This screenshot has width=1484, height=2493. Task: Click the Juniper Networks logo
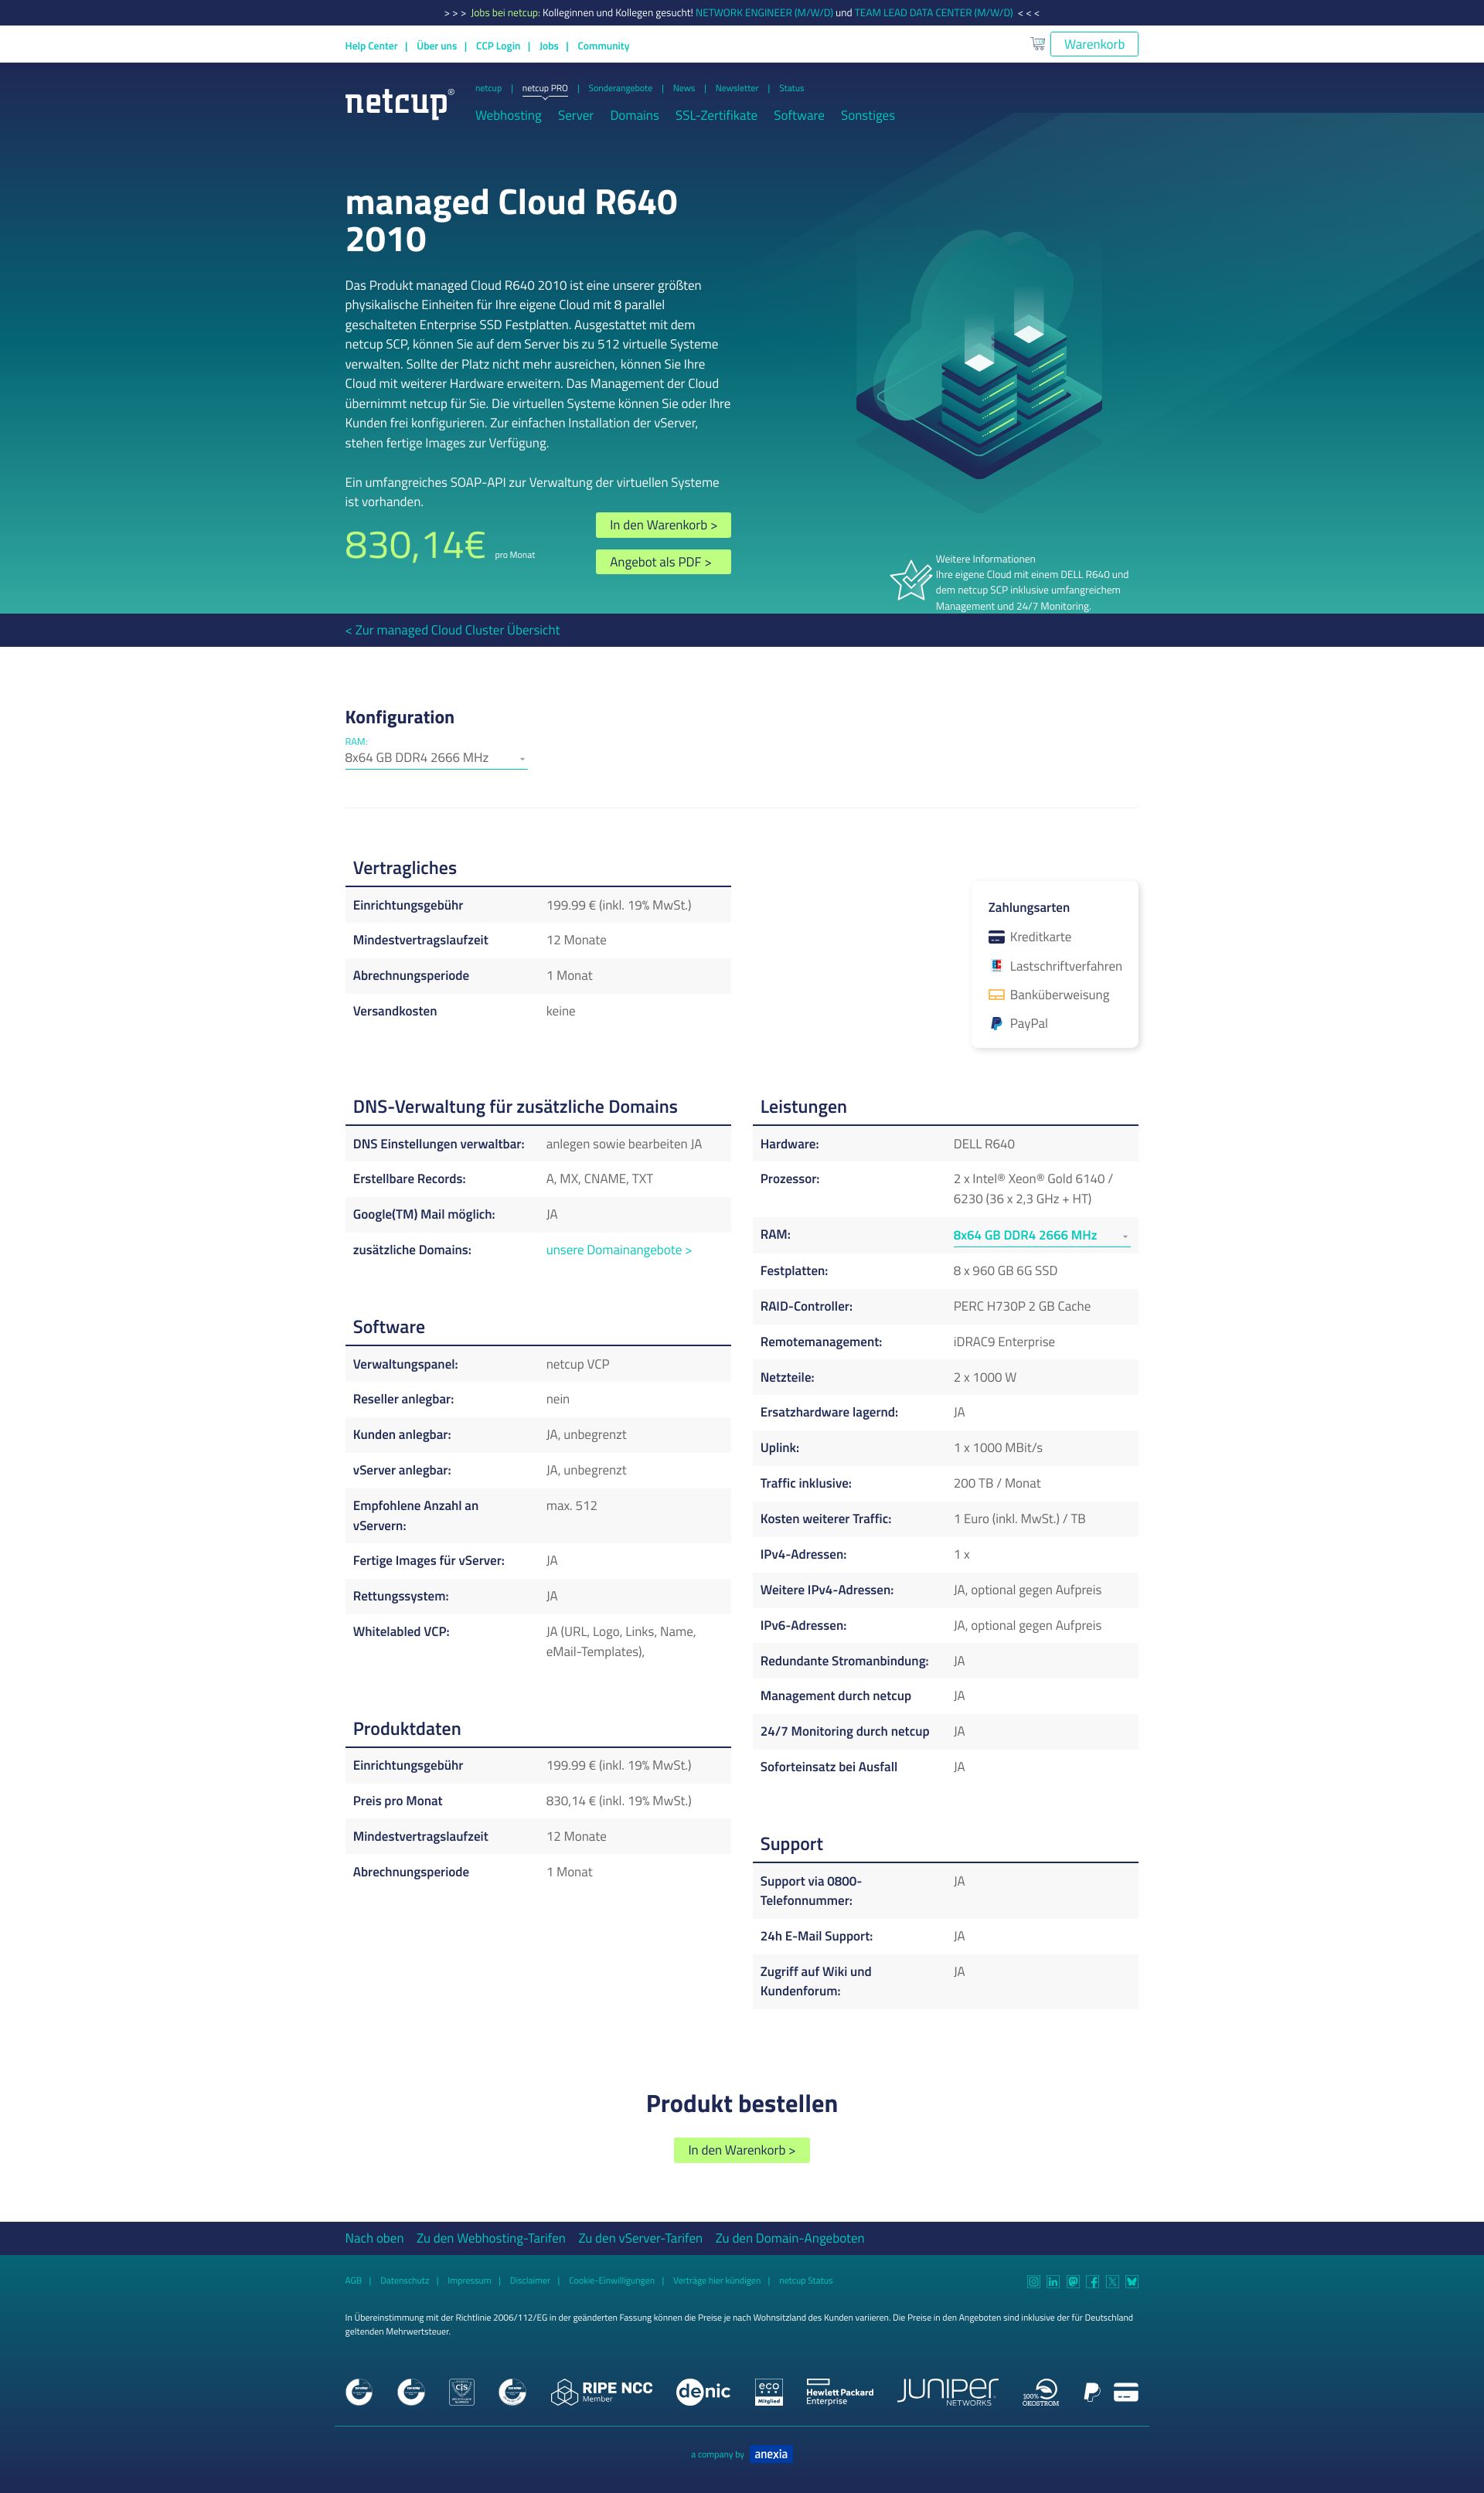(948, 2392)
